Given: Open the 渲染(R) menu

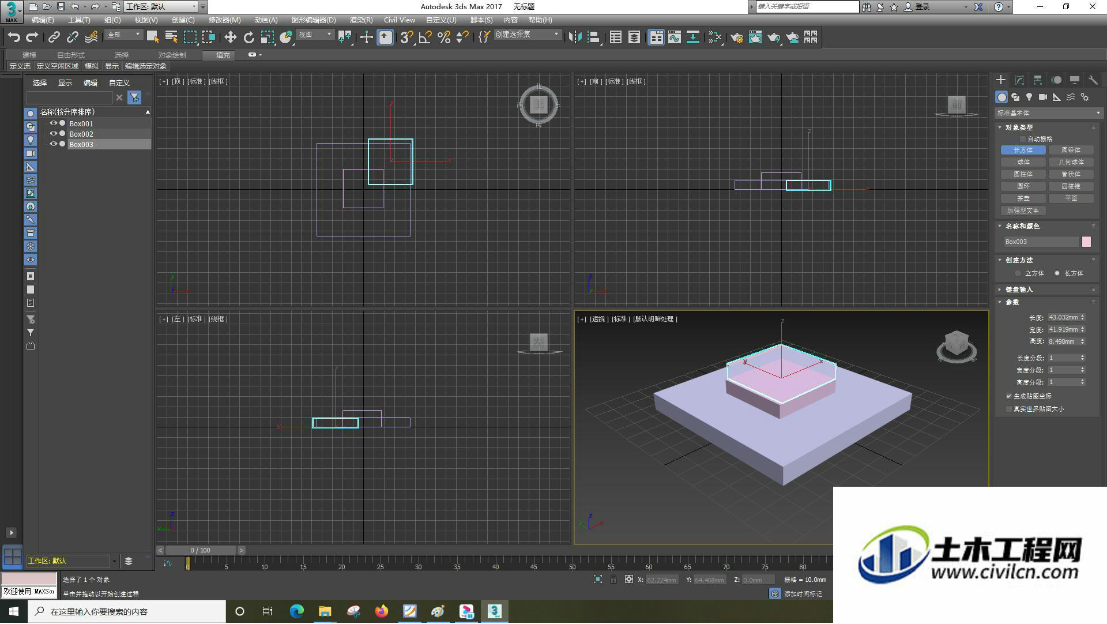Looking at the screenshot, I should (361, 20).
